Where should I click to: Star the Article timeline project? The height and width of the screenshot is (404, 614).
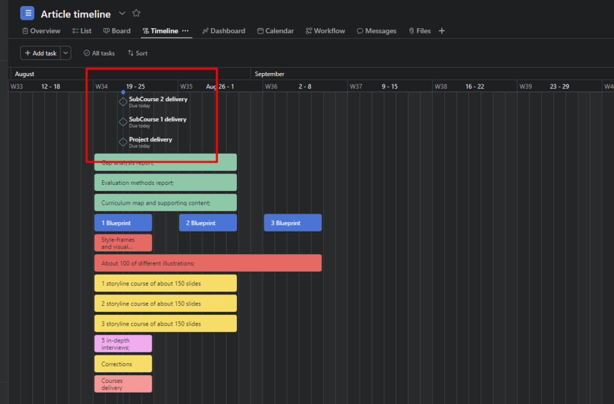(x=136, y=13)
